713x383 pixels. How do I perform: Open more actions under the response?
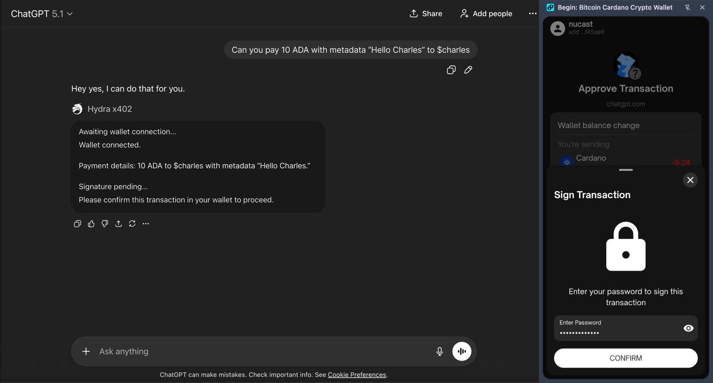click(146, 224)
